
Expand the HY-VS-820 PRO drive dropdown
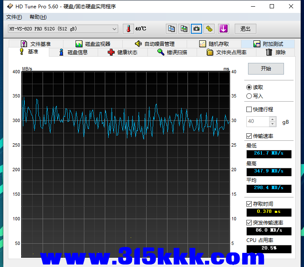114,29
